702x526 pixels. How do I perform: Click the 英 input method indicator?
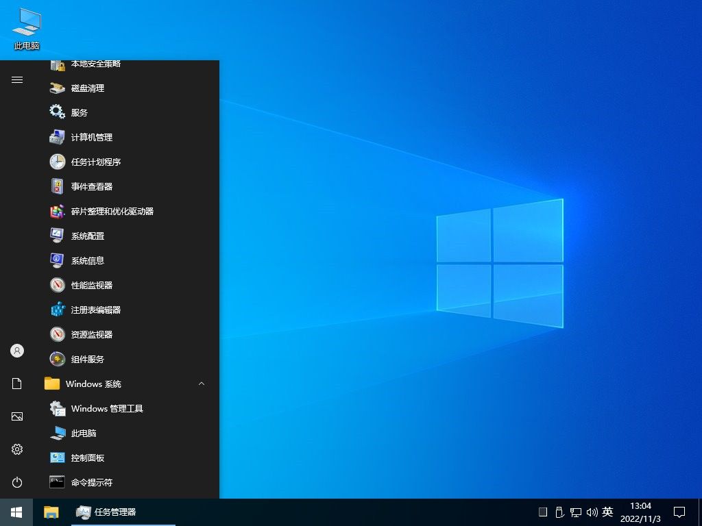click(607, 512)
